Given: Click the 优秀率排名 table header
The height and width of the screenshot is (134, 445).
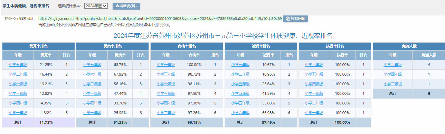Looking at the screenshot, I should (x=39, y=46).
